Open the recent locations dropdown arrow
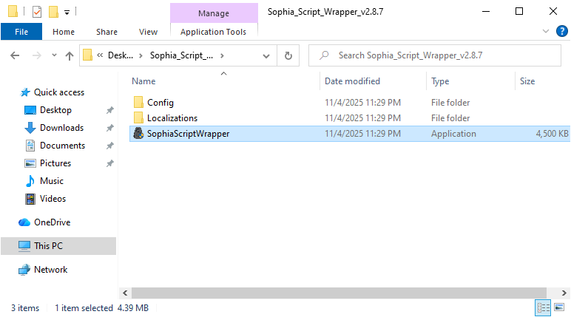The width and height of the screenshot is (571, 317). (54, 55)
